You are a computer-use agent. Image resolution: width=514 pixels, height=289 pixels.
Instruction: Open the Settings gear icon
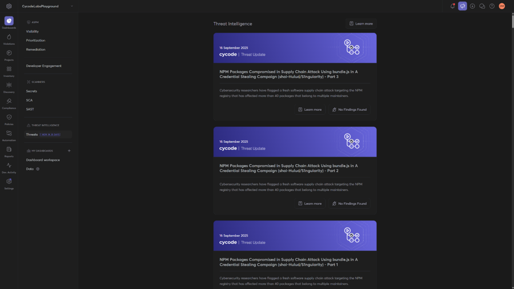point(9,182)
